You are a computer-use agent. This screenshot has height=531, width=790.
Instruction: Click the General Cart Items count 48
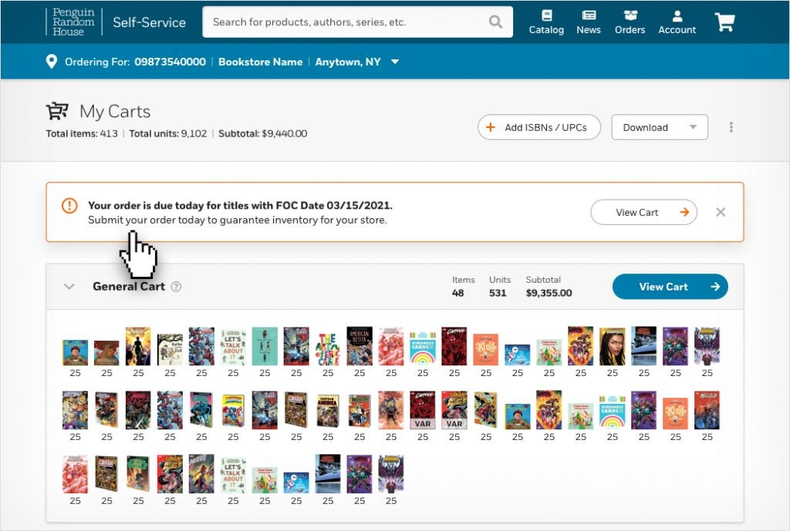(x=458, y=293)
